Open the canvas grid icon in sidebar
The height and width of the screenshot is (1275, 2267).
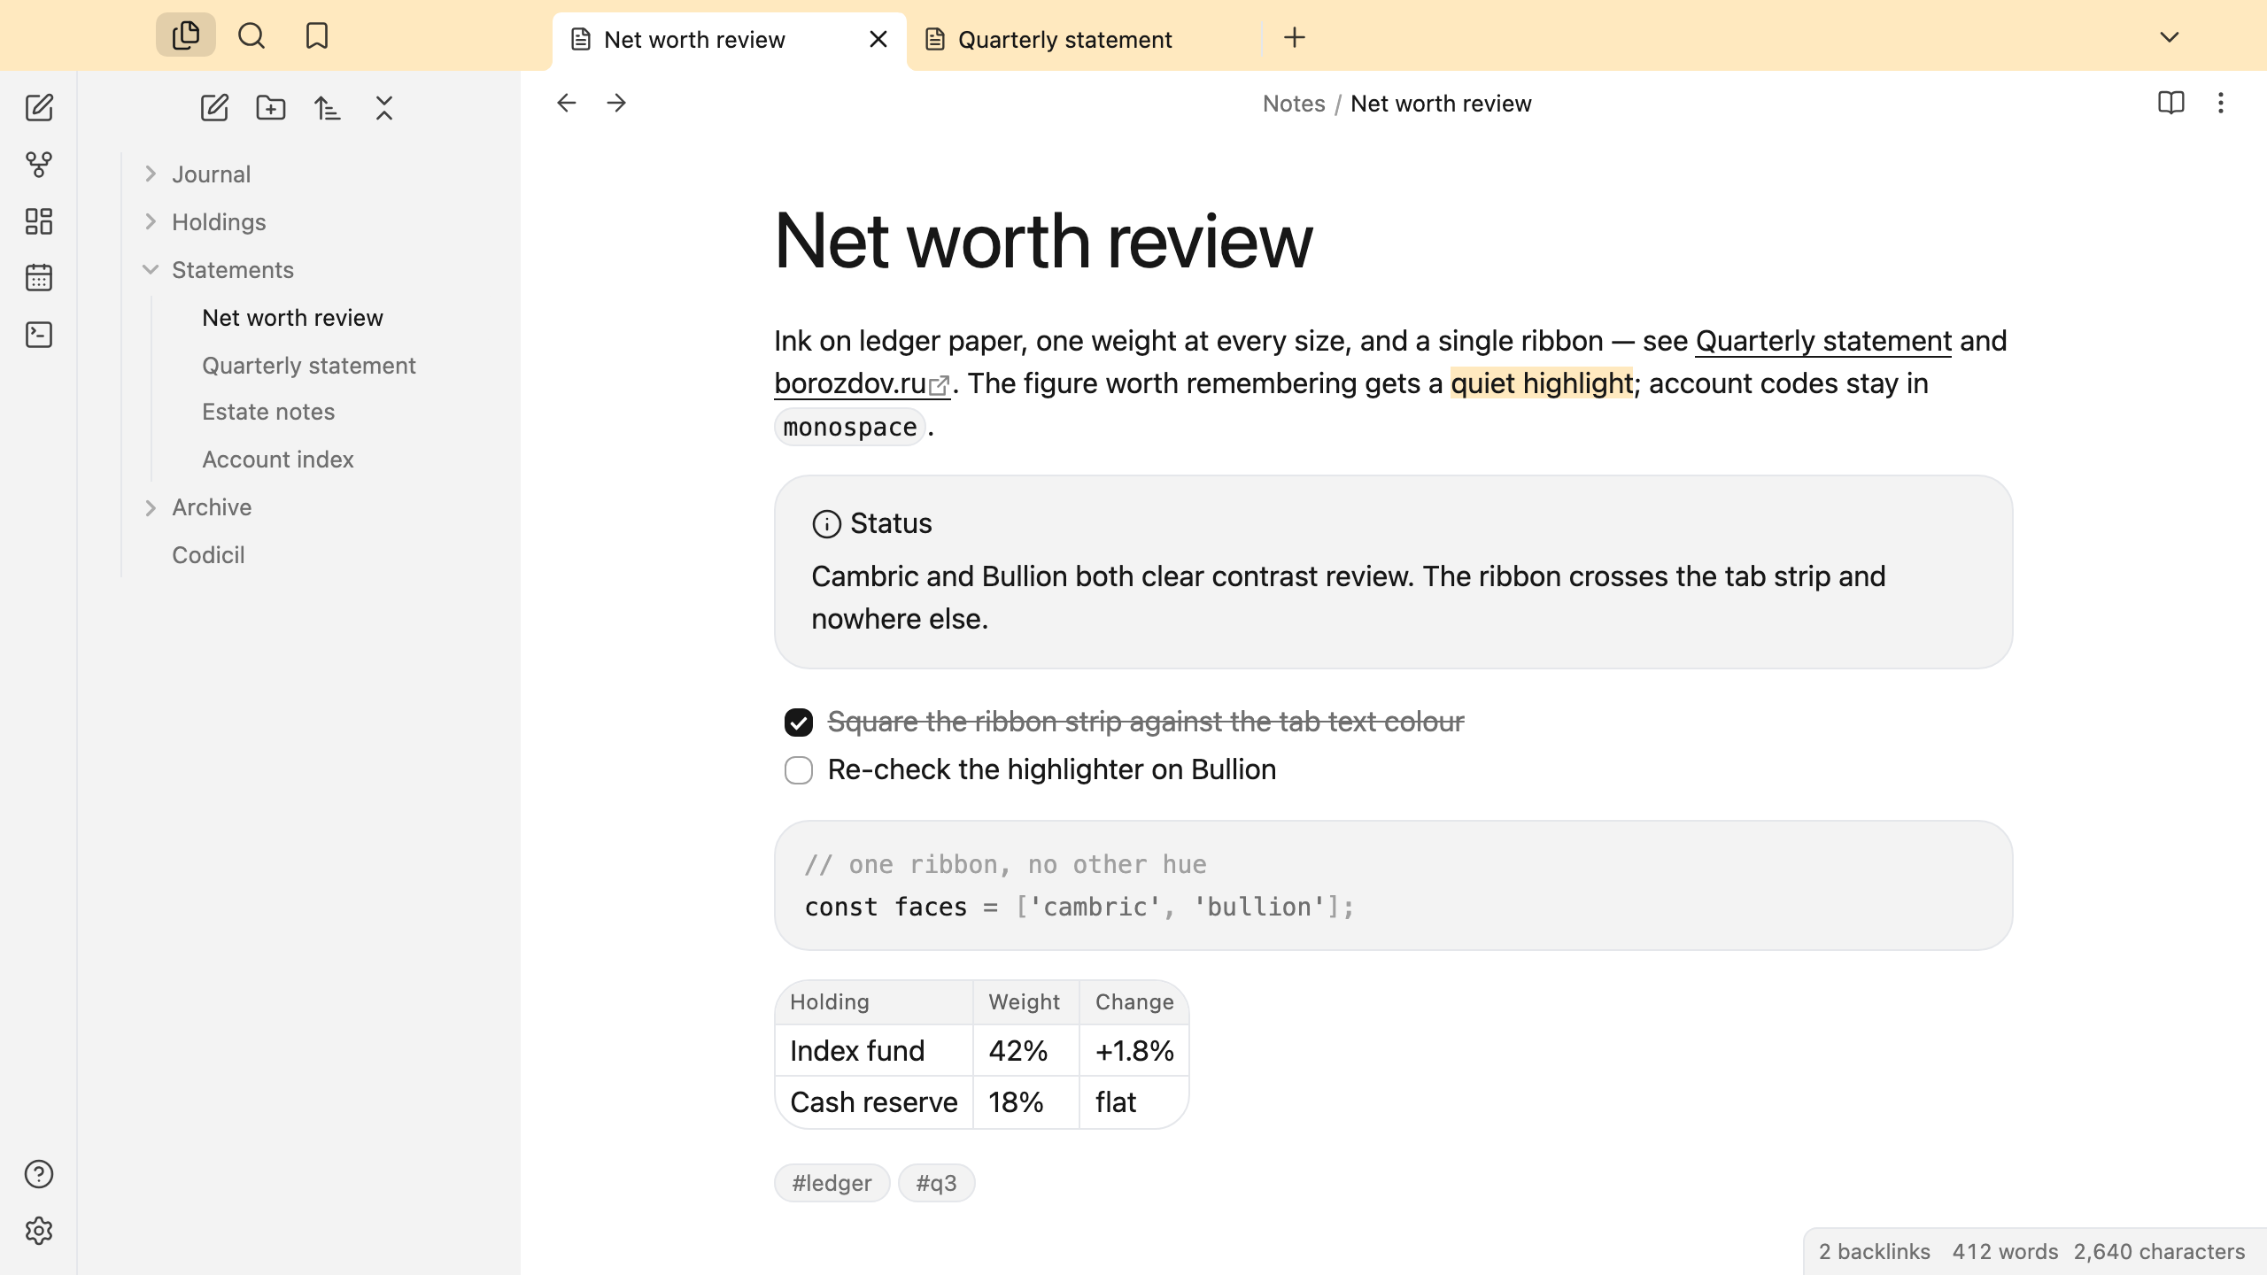(x=39, y=221)
